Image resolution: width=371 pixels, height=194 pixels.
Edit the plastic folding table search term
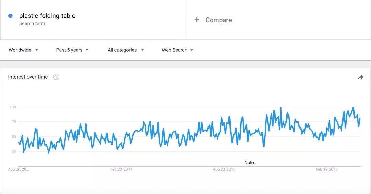point(47,16)
